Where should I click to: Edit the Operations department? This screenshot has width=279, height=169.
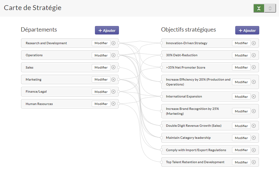click(x=101, y=55)
